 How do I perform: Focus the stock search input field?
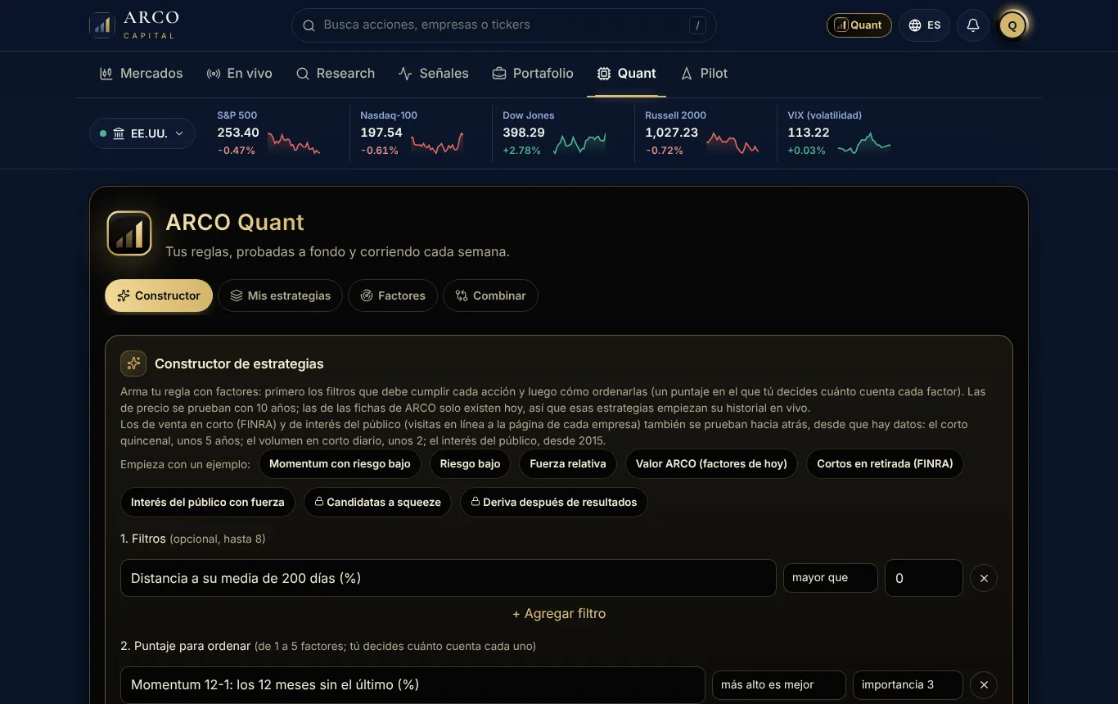pyautogui.click(x=503, y=25)
